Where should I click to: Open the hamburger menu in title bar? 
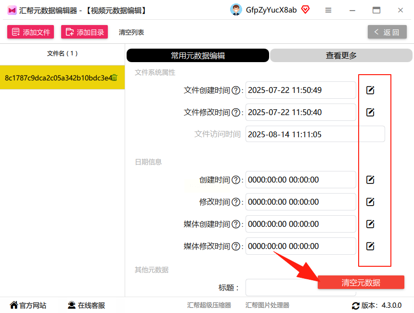click(x=328, y=10)
